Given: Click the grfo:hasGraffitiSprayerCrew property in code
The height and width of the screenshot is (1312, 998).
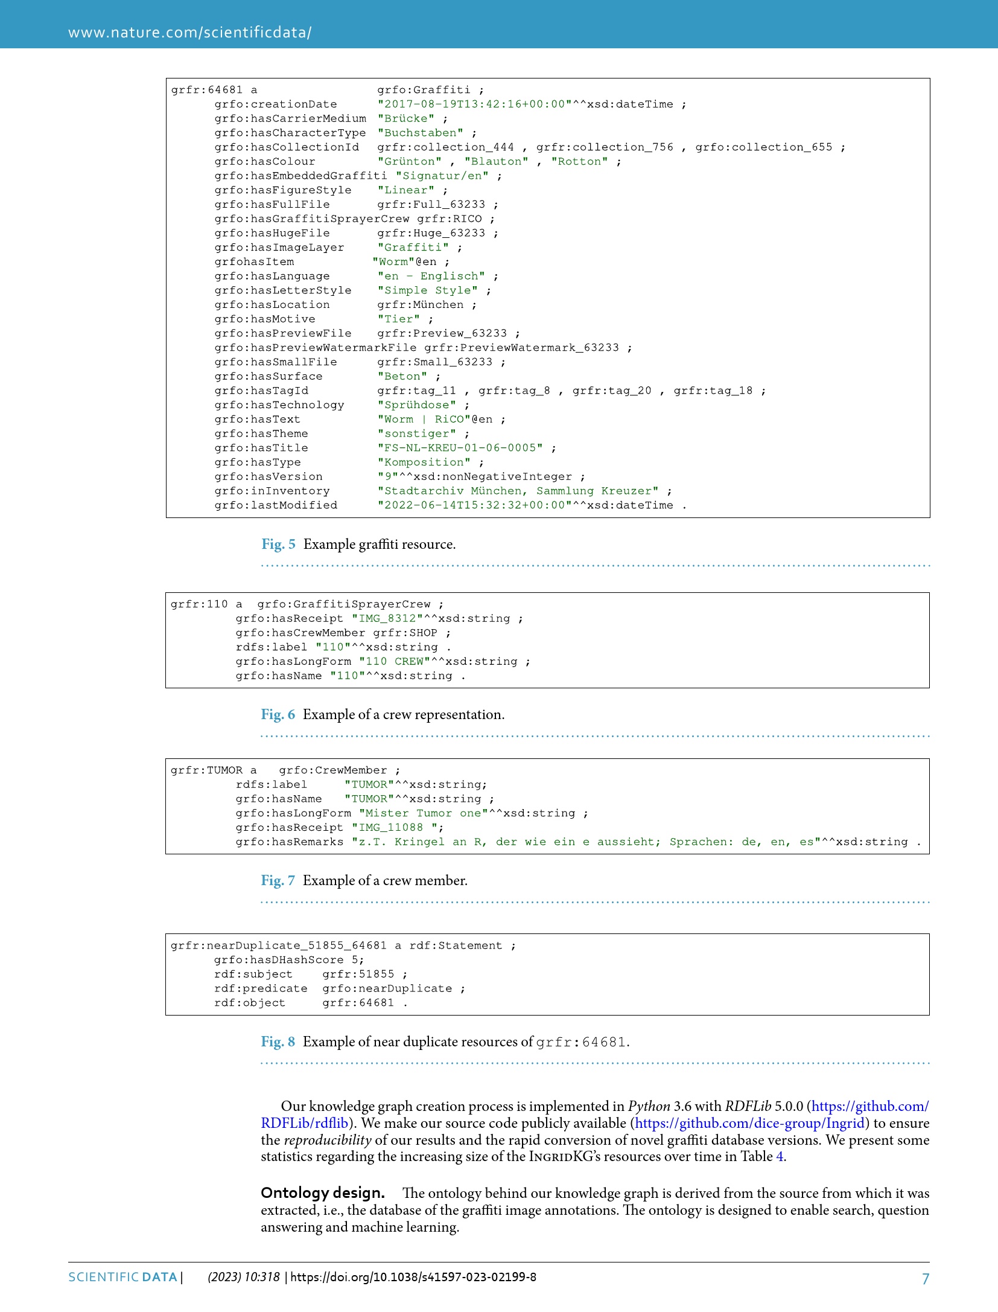Looking at the screenshot, I should coord(311,219).
